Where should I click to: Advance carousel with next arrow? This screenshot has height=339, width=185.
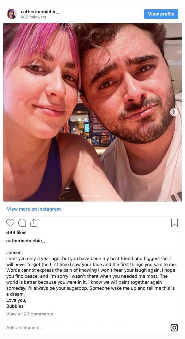(174, 112)
